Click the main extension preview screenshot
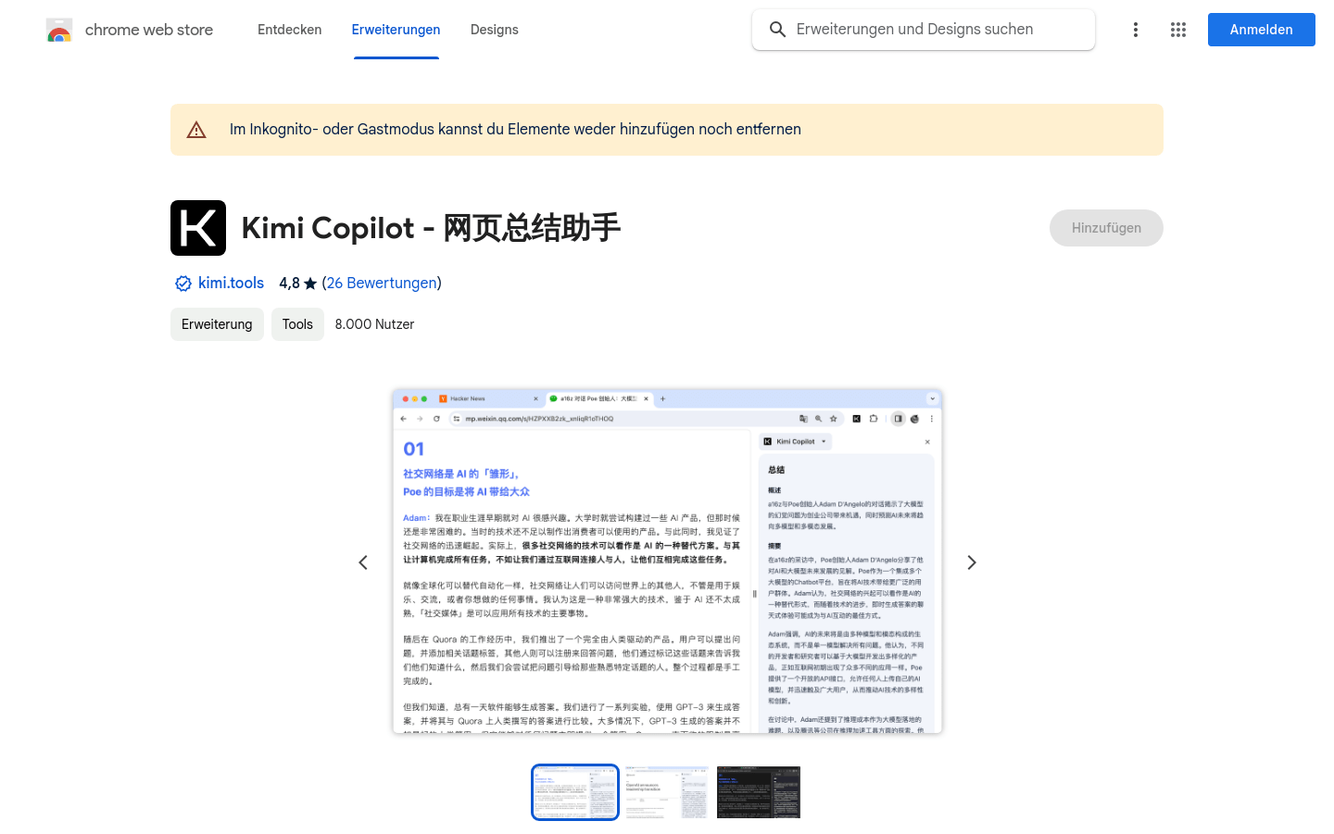The image size is (1334, 834). point(667,562)
